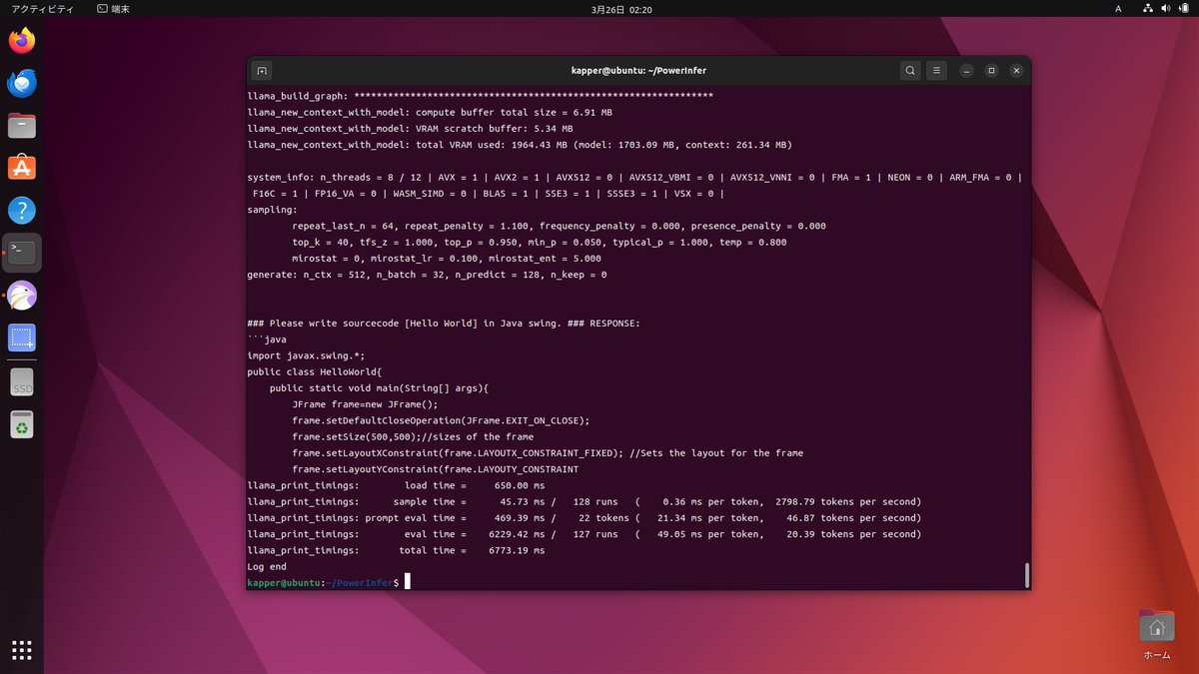Open the terminal hamburger menu
Image resolution: width=1199 pixels, height=674 pixels.
click(x=936, y=71)
